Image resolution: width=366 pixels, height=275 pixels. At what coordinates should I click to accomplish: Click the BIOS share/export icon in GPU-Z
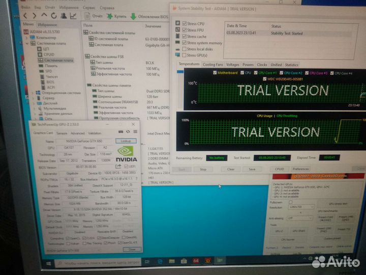118,166
